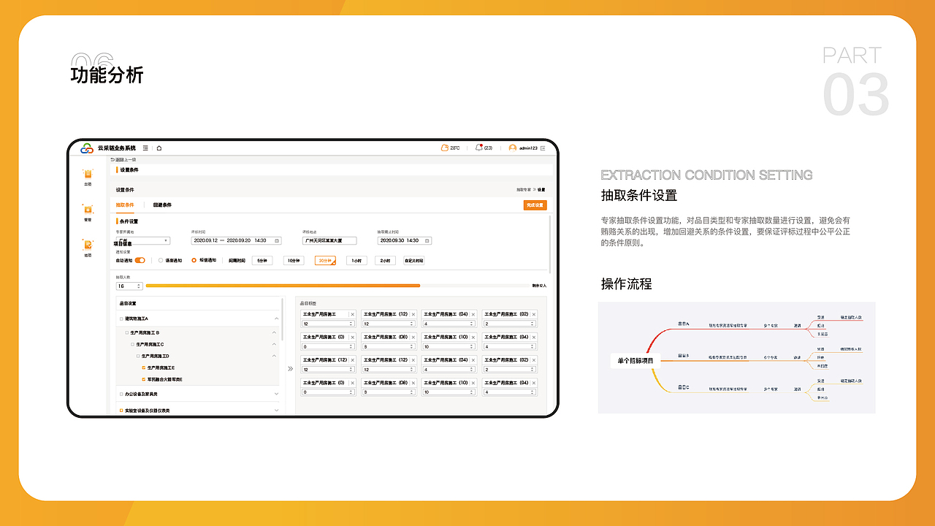Choose the 10分钟 interval button
This screenshot has height=526, width=935.
294,260
